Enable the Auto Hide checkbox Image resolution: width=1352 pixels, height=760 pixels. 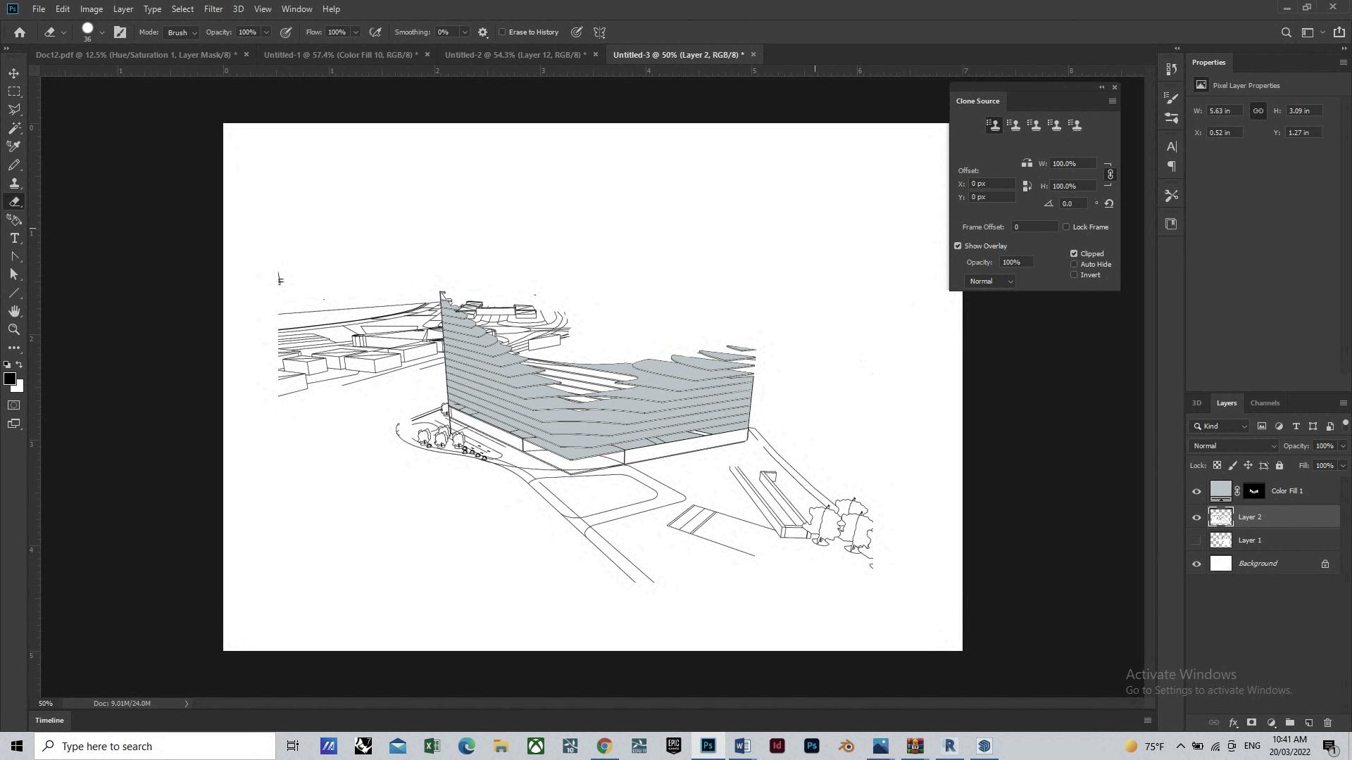pyautogui.click(x=1074, y=265)
